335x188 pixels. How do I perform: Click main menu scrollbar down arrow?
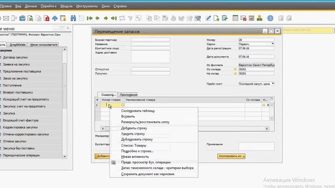point(64,157)
